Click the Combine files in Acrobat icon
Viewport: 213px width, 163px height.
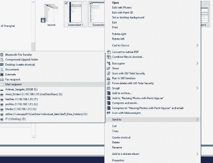tap(109, 57)
